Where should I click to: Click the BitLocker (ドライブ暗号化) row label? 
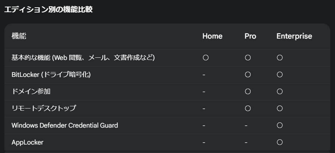pyautogui.click(x=51, y=75)
